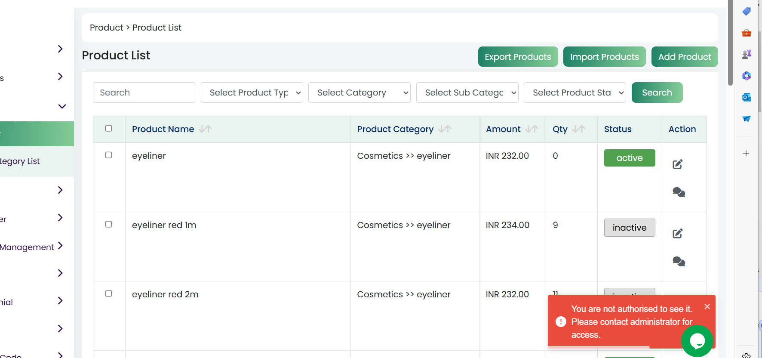Click the green Search button
This screenshot has width=762, height=358.
657,93
